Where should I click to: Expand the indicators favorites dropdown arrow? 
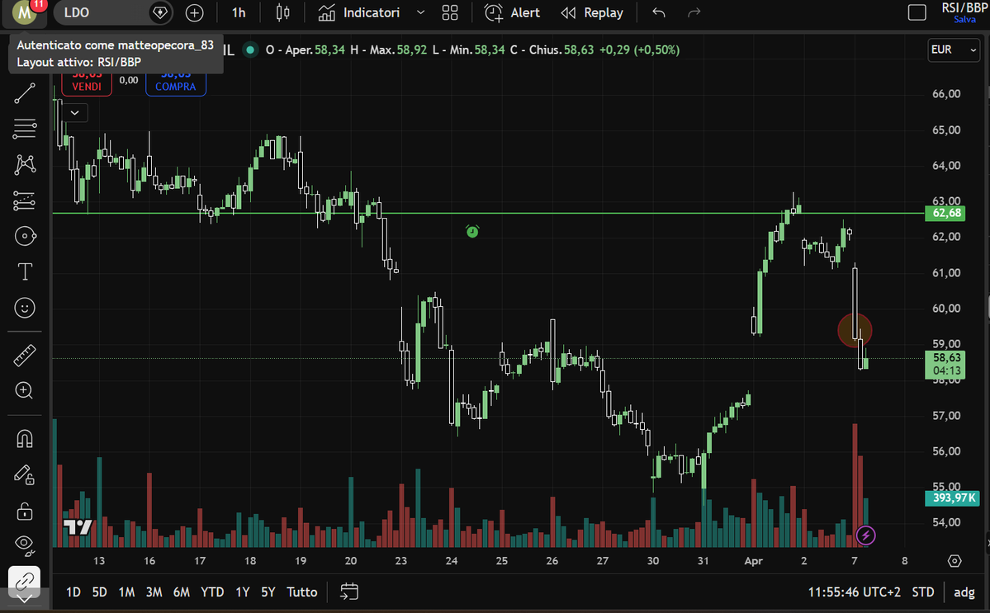420,12
